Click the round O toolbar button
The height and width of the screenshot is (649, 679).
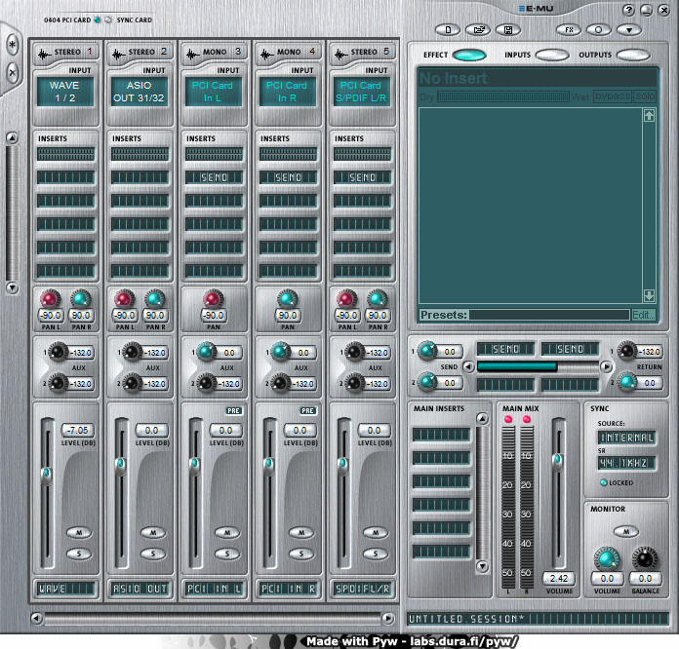tap(600, 29)
